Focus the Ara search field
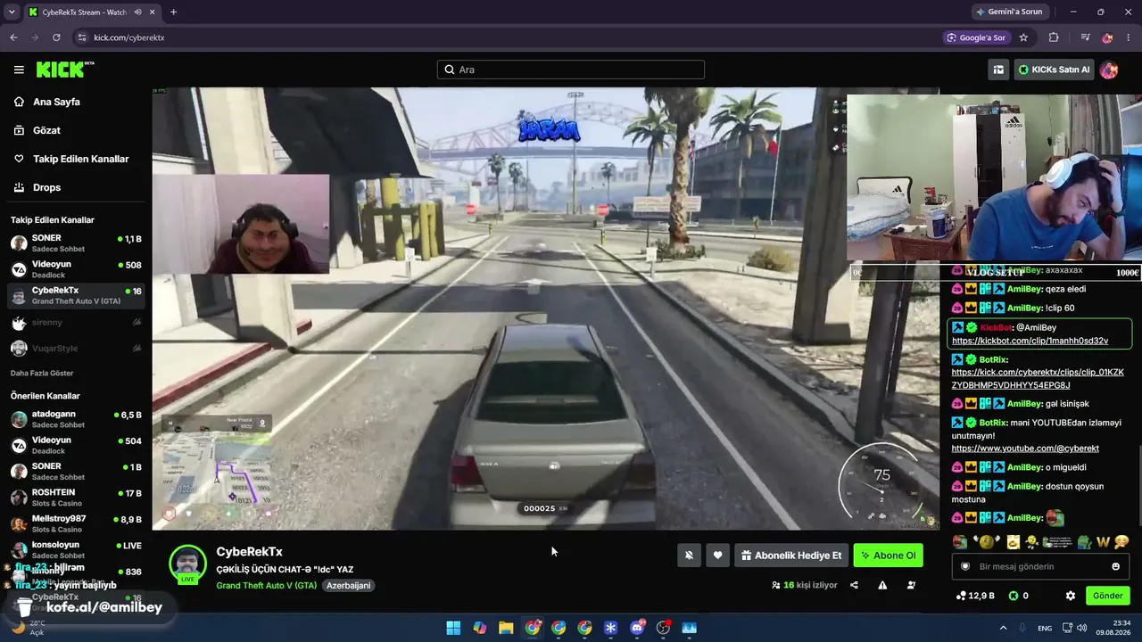This screenshot has height=642, width=1142. point(571,70)
